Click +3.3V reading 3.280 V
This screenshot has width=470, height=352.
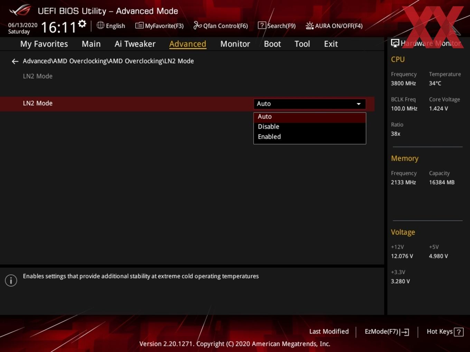(400, 281)
